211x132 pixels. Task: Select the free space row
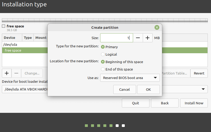point(24,51)
